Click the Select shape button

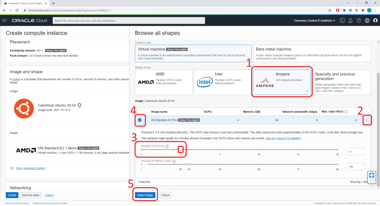tap(145, 195)
